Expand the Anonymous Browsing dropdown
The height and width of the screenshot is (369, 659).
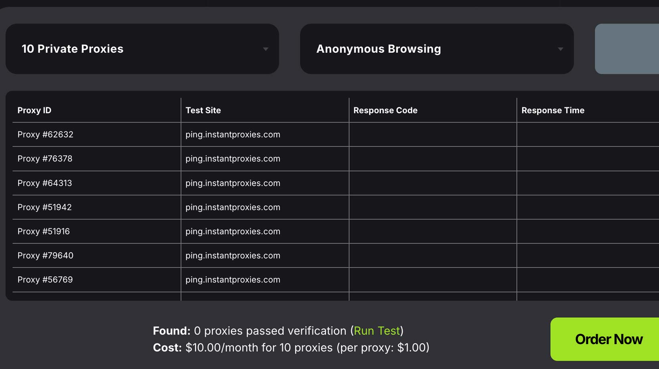tap(436, 49)
